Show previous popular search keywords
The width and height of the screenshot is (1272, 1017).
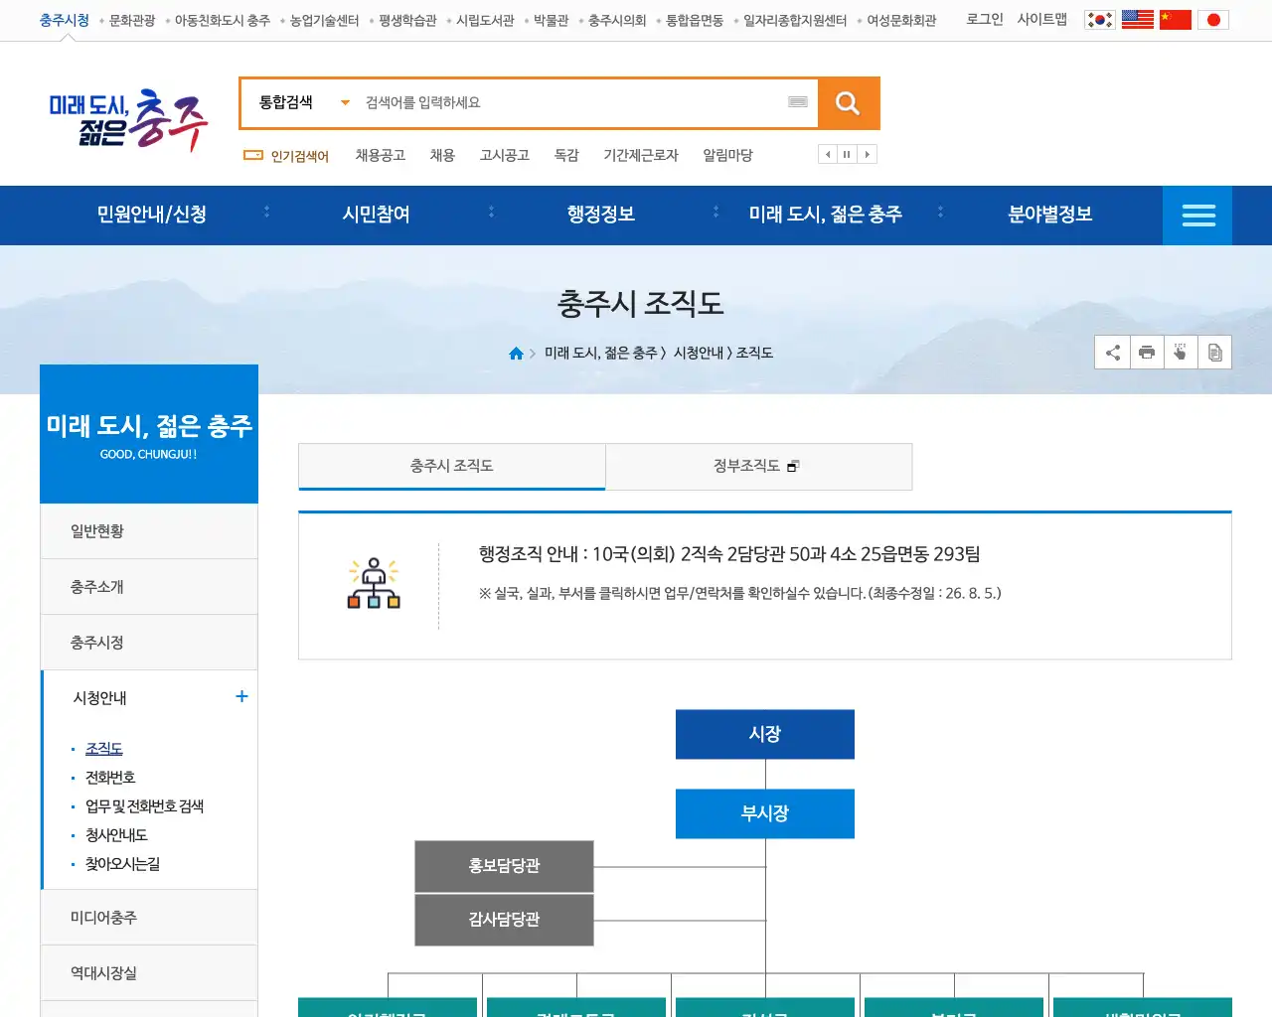pos(828,154)
